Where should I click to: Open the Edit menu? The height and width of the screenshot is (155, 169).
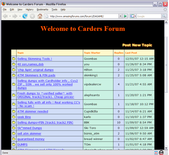(12, 9)
